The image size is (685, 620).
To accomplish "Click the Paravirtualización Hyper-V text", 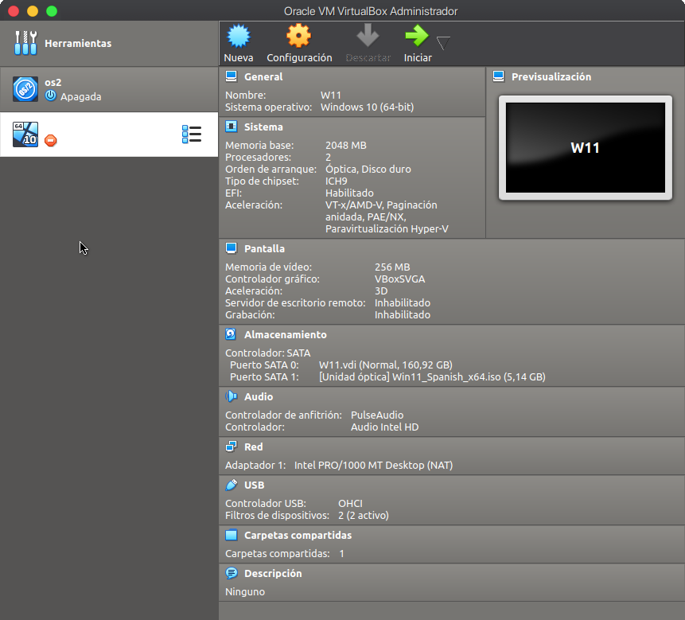I will click(x=387, y=229).
